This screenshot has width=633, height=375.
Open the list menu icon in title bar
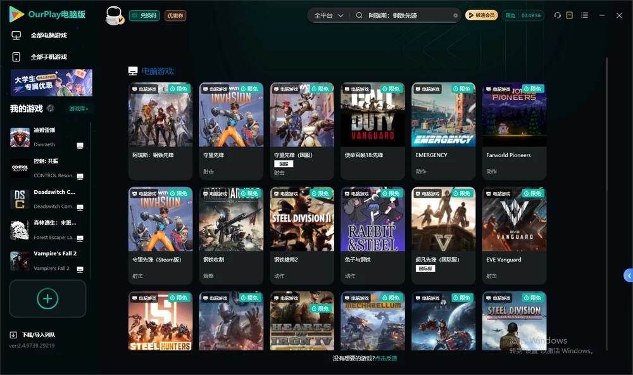[x=584, y=15]
